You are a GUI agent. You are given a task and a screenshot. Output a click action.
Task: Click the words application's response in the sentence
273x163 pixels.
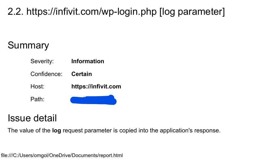[190, 131]
